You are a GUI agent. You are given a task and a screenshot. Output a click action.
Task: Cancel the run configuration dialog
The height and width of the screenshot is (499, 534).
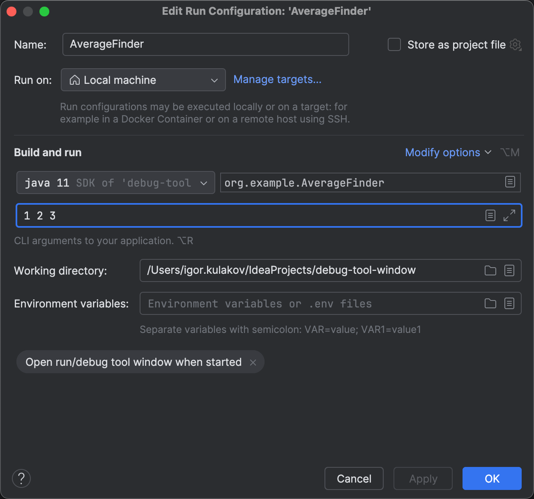[x=354, y=478]
